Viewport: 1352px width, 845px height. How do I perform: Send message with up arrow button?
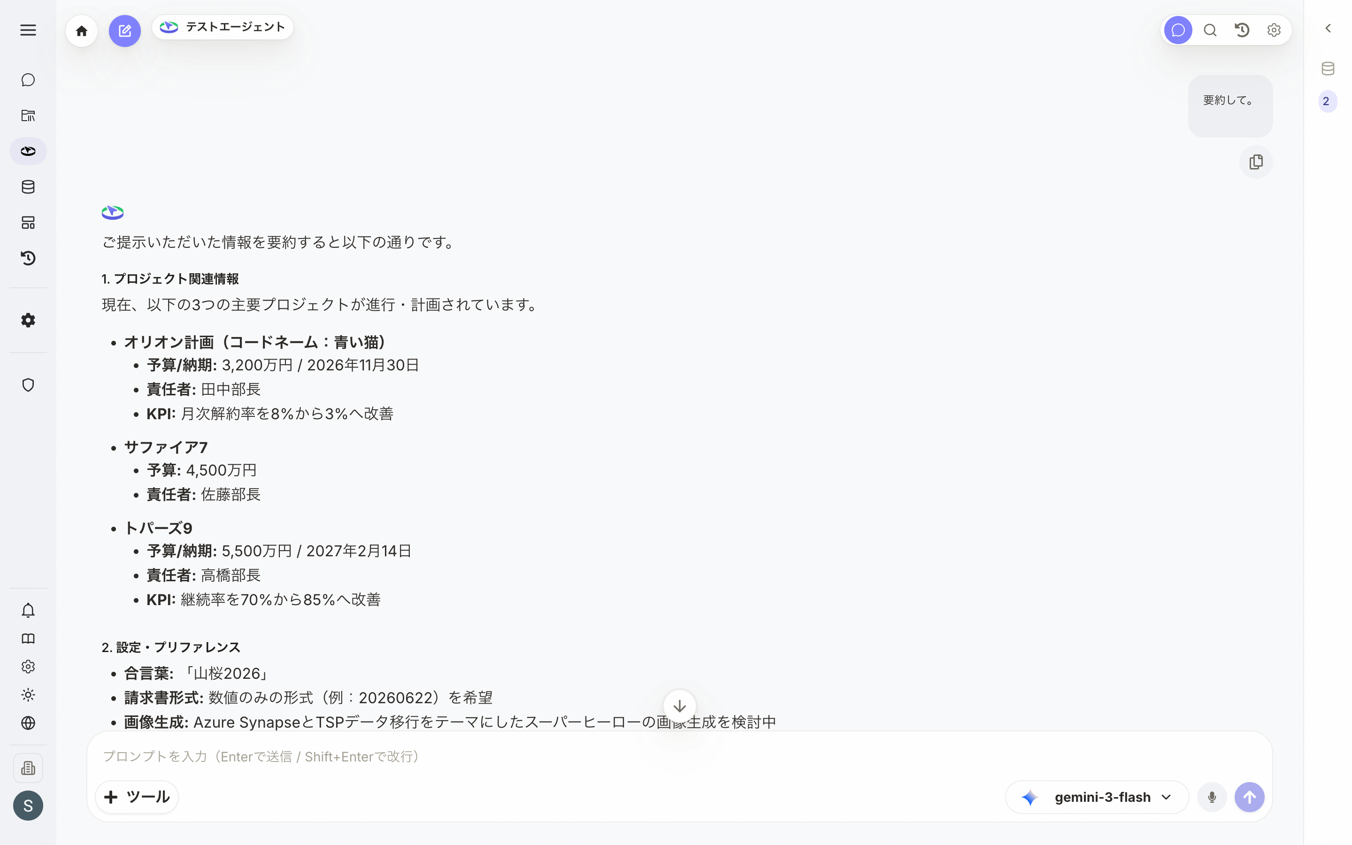(x=1250, y=797)
